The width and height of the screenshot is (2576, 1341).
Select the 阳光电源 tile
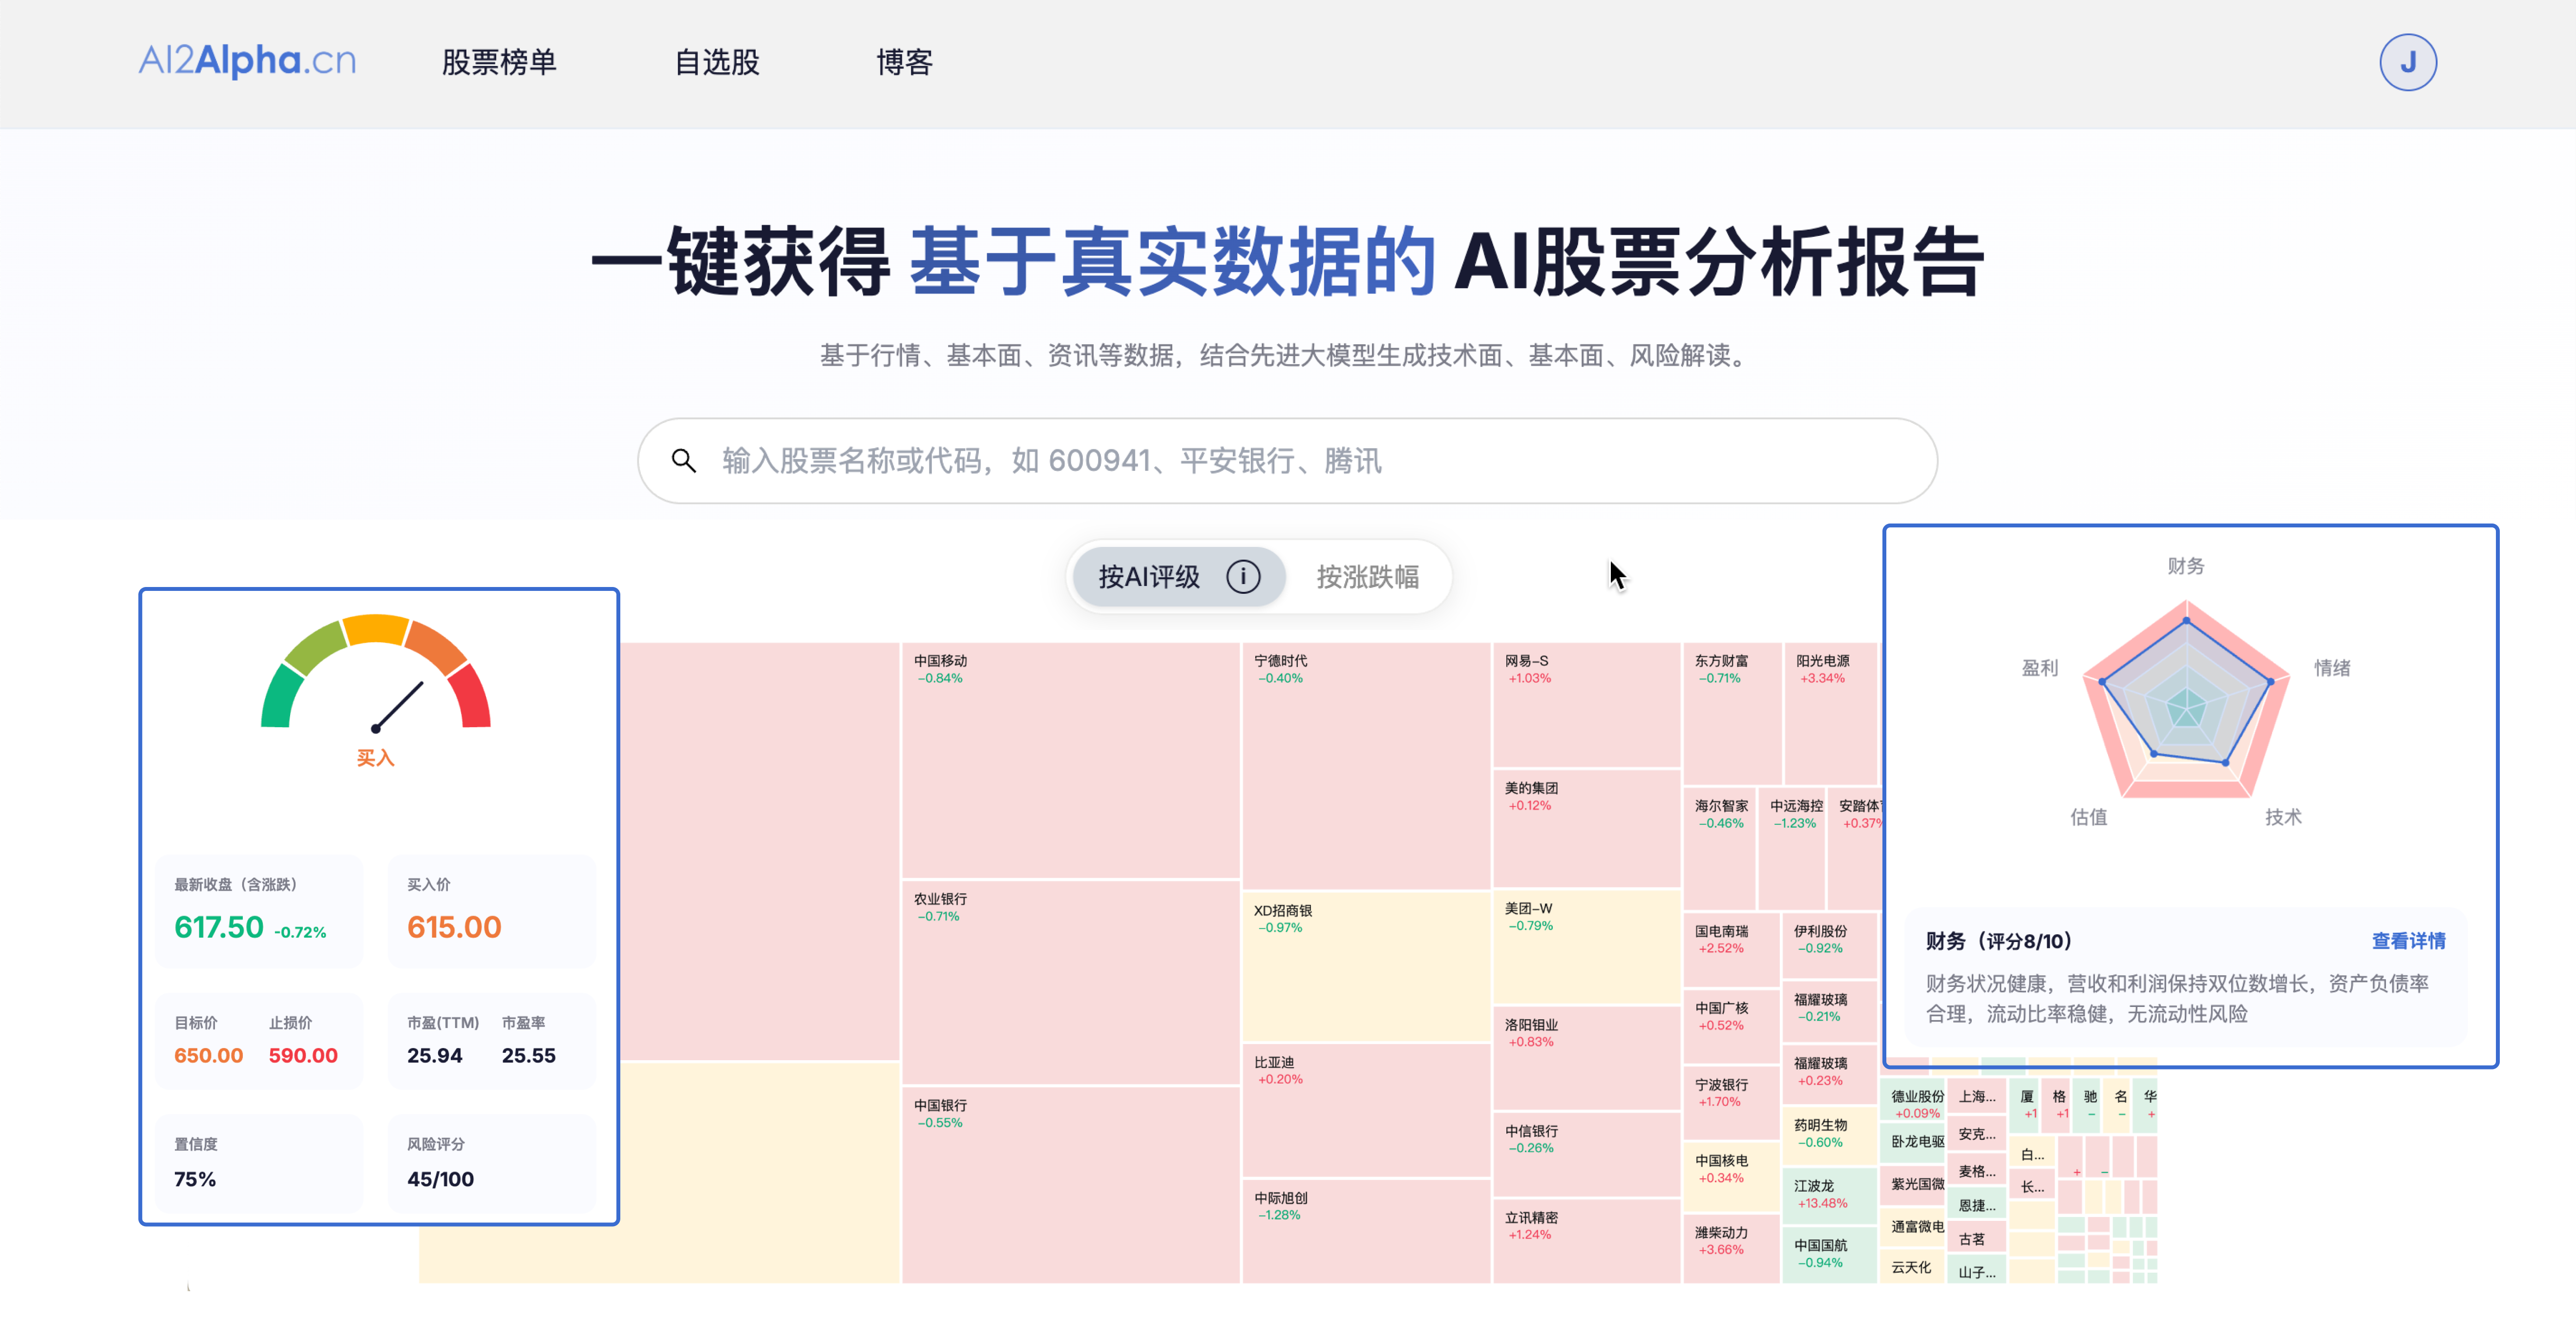coord(1831,713)
